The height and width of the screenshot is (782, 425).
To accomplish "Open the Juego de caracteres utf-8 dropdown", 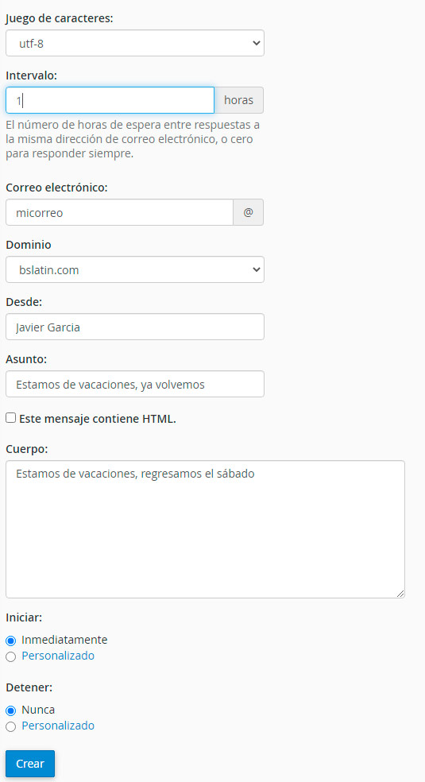I will coord(134,43).
